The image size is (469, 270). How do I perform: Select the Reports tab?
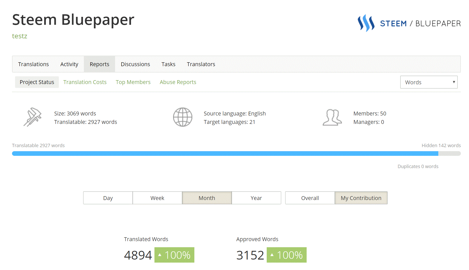click(x=99, y=64)
